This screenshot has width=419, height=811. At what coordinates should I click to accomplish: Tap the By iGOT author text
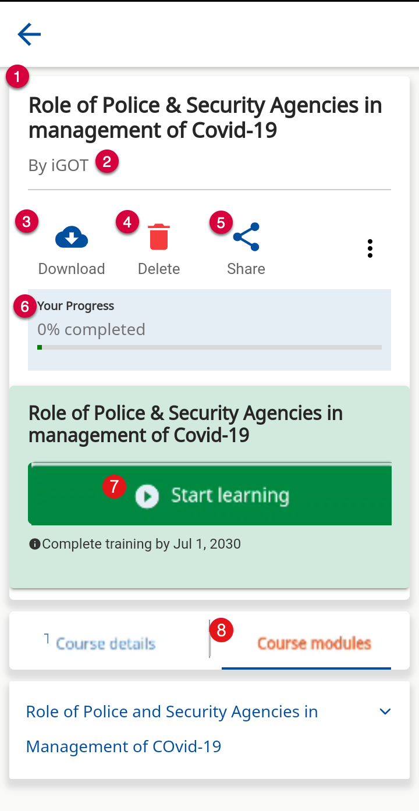tap(58, 166)
